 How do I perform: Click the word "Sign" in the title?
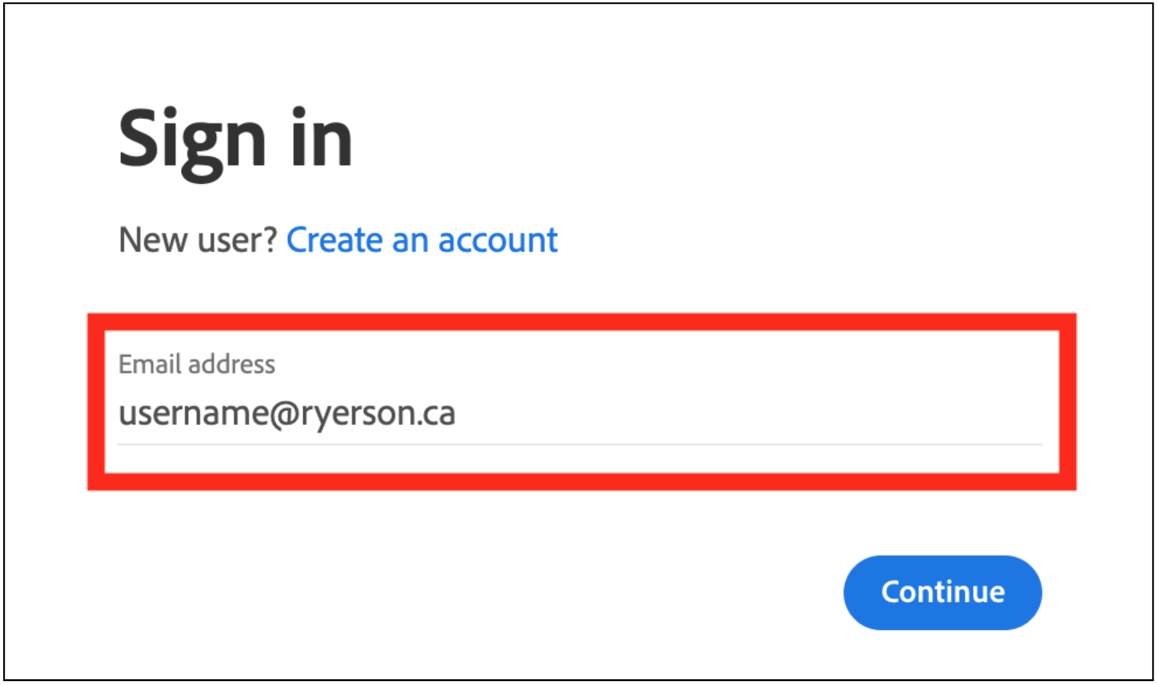pyautogui.click(x=192, y=140)
